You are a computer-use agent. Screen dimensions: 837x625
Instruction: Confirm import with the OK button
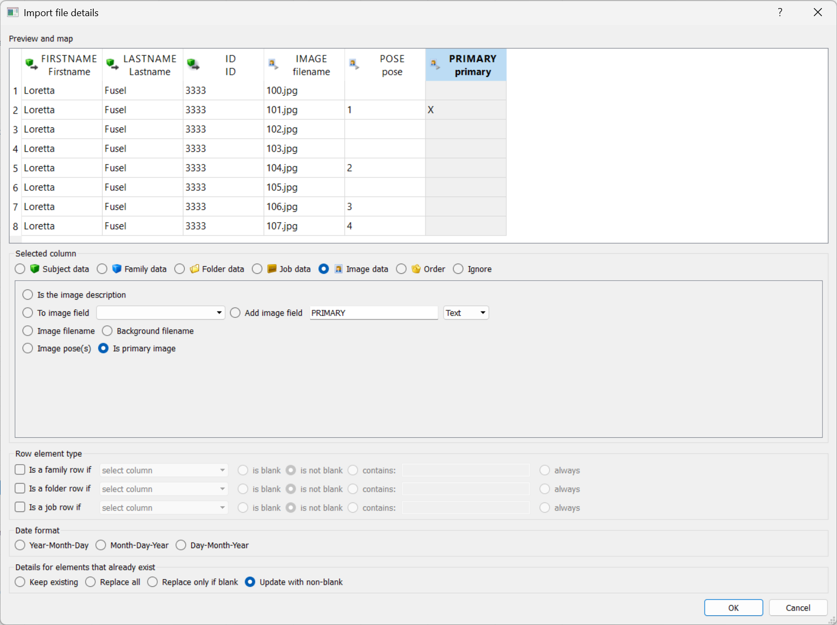[734, 608]
